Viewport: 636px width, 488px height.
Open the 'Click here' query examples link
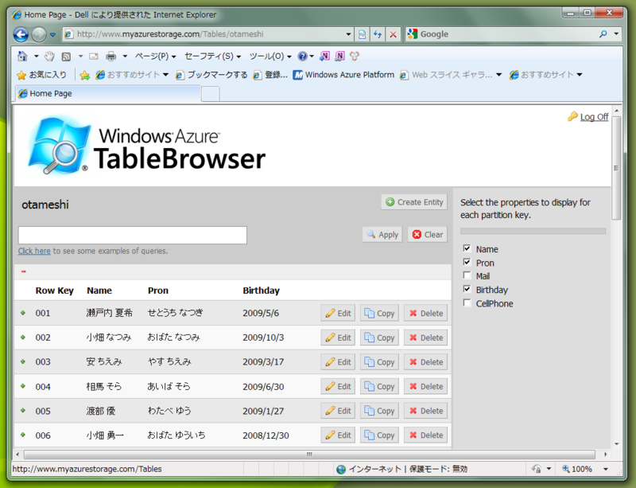pyautogui.click(x=34, y=251)
